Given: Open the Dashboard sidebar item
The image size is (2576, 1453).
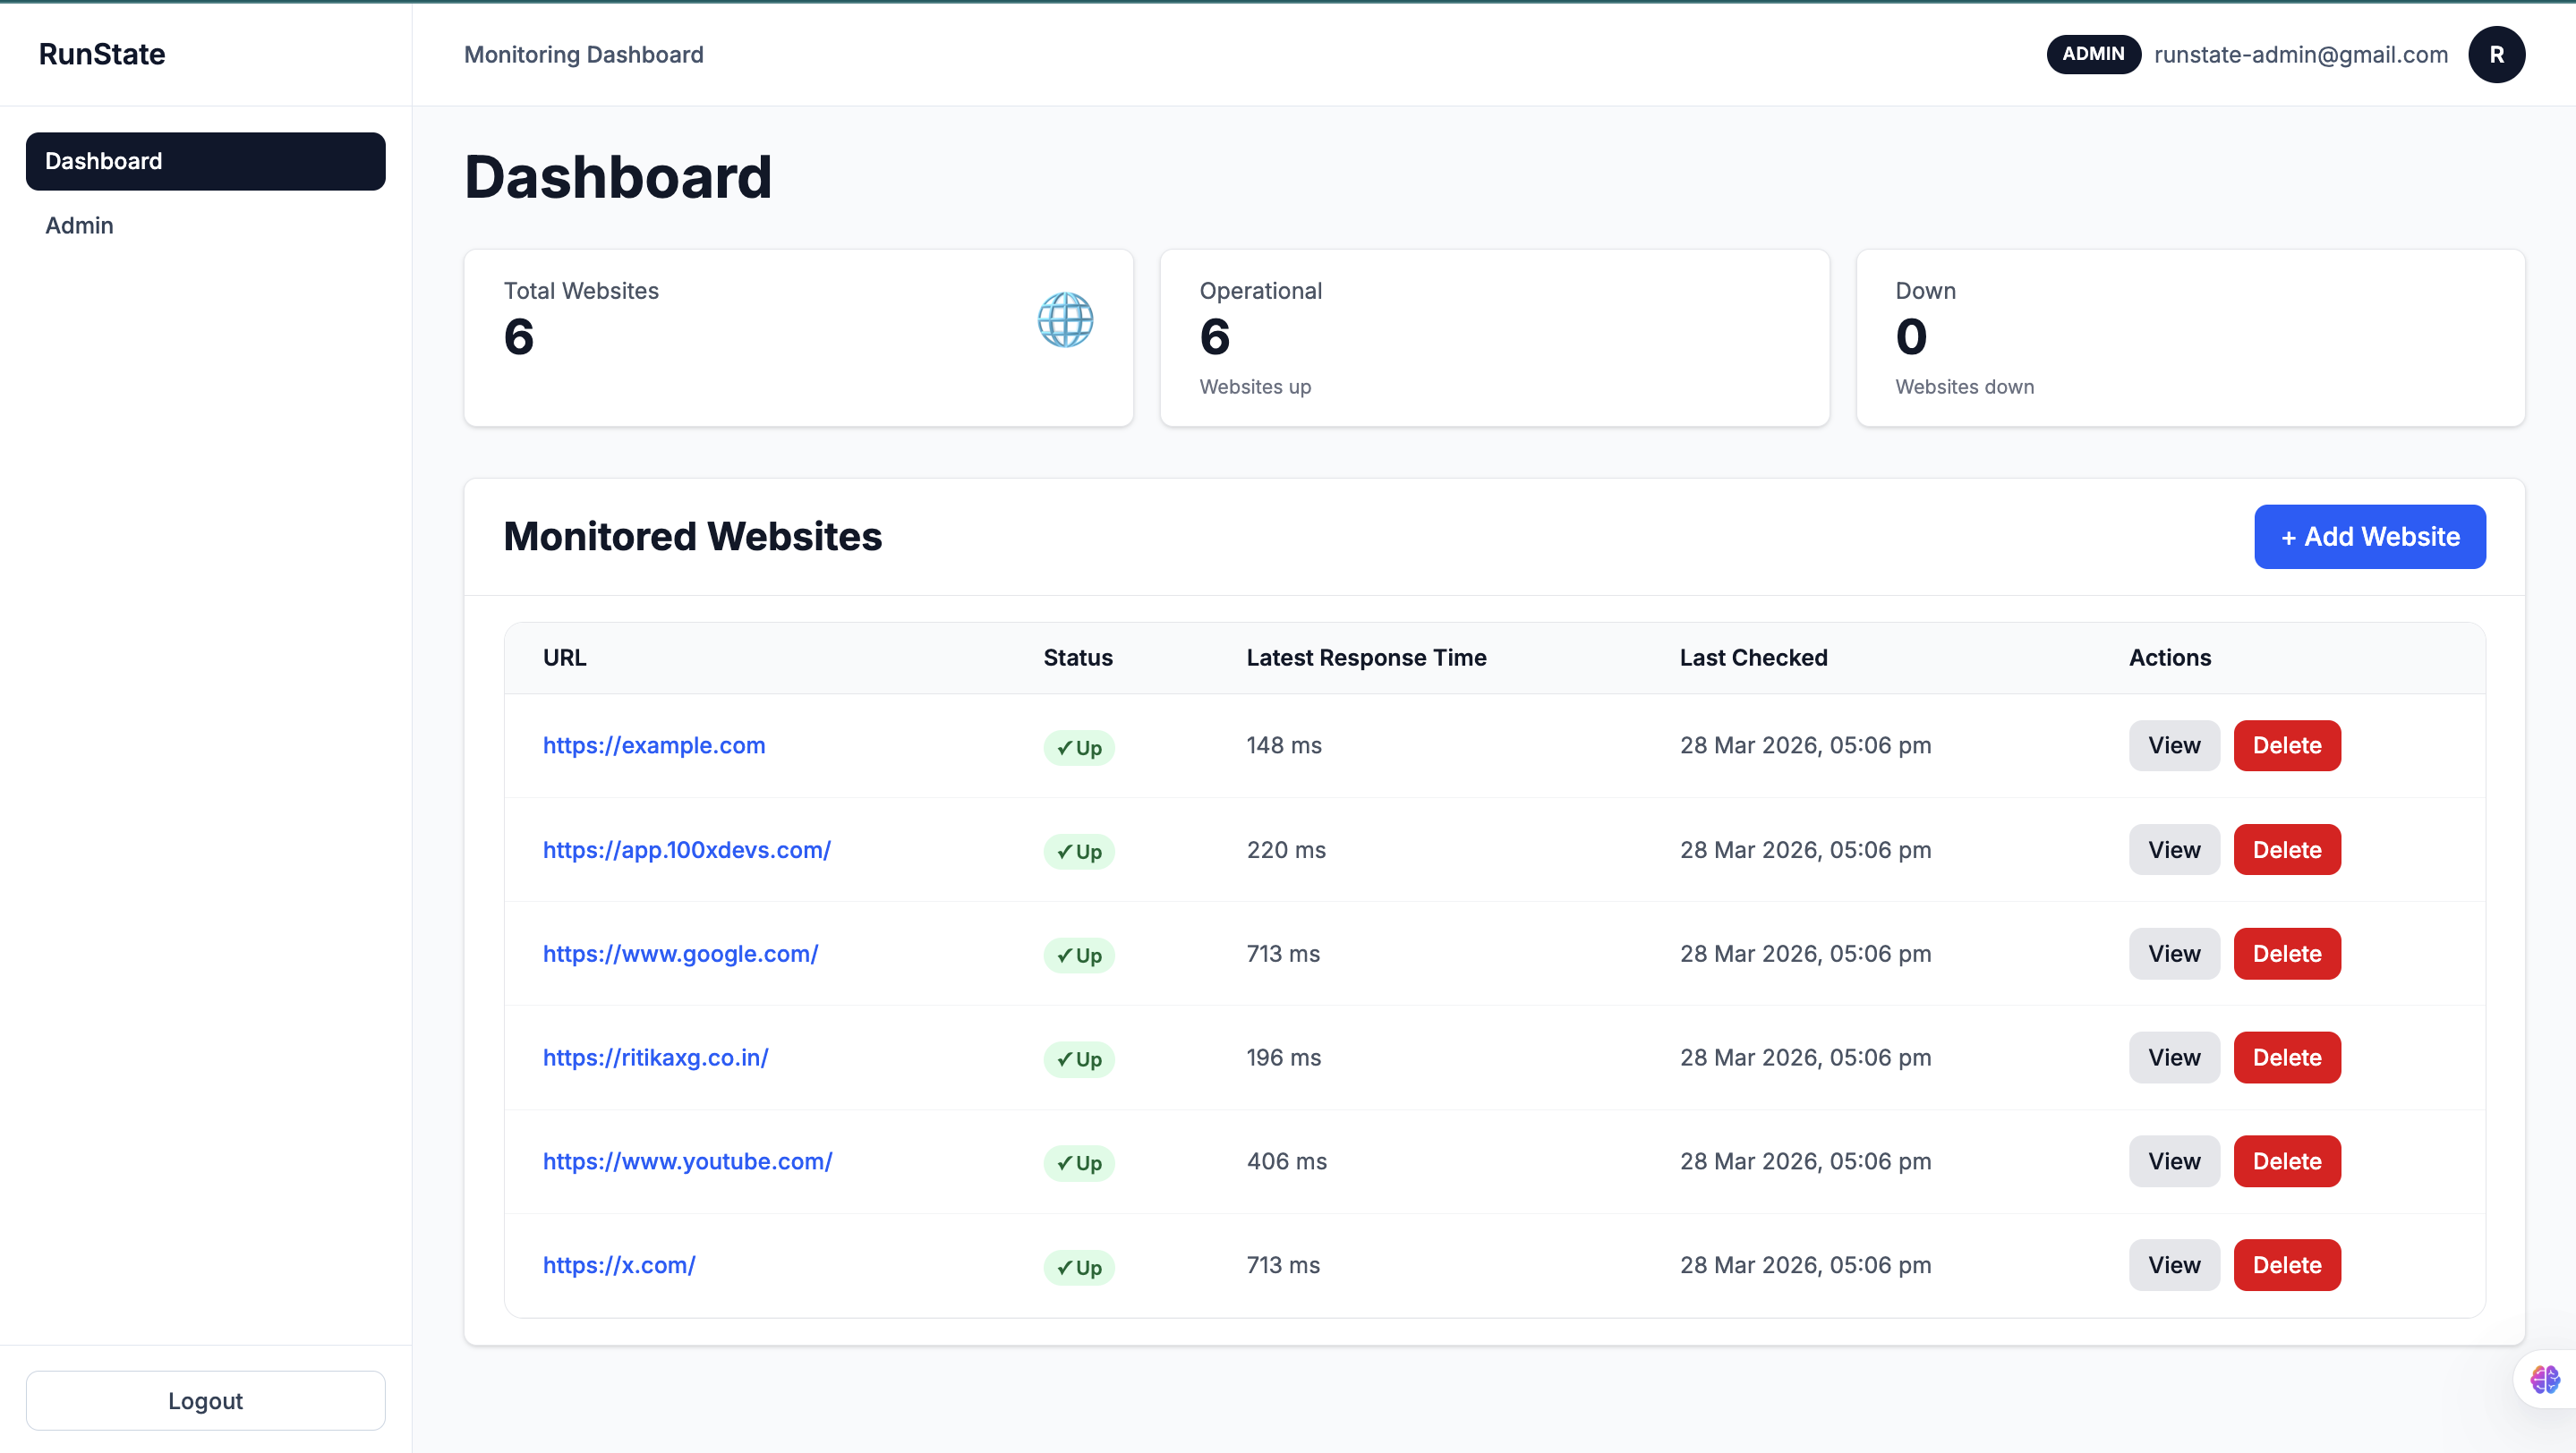Looking at the screenshot, I should point(205,161).
